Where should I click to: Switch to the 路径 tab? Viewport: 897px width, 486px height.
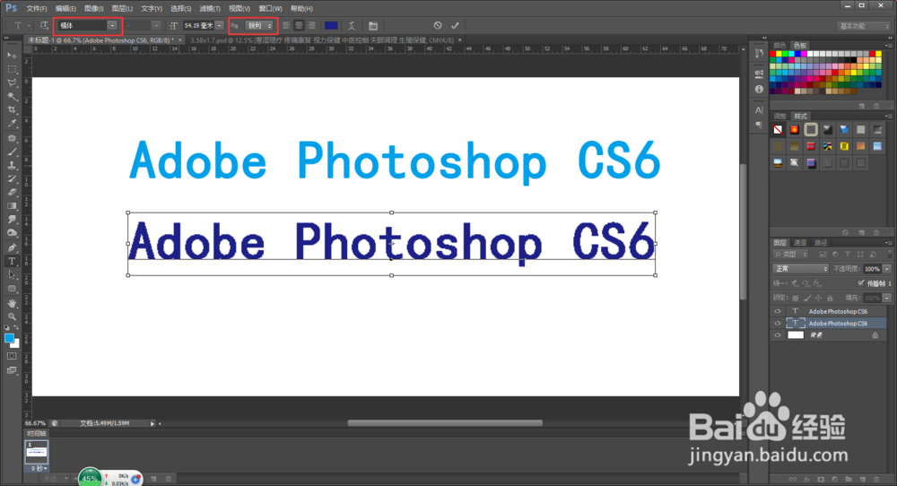(x=821, y=243)
